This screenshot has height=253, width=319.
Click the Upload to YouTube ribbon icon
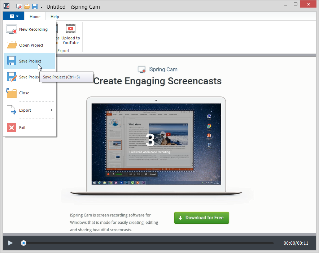pos(71,34)
